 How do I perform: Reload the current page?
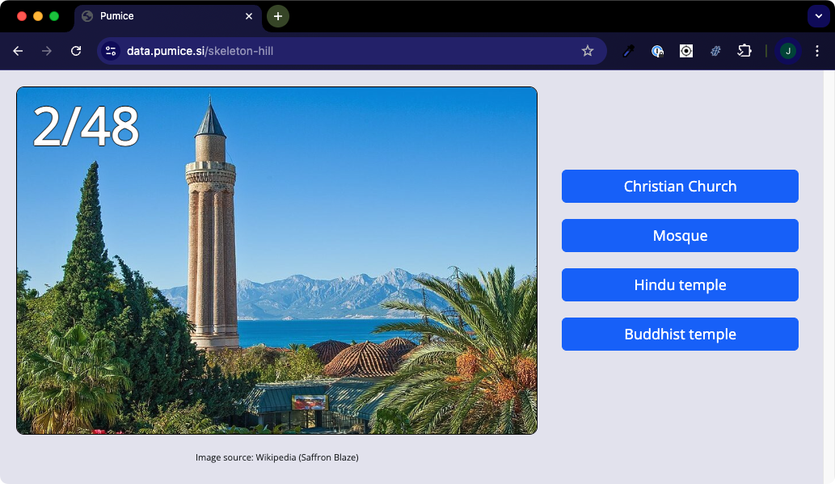tap(76, 51)
